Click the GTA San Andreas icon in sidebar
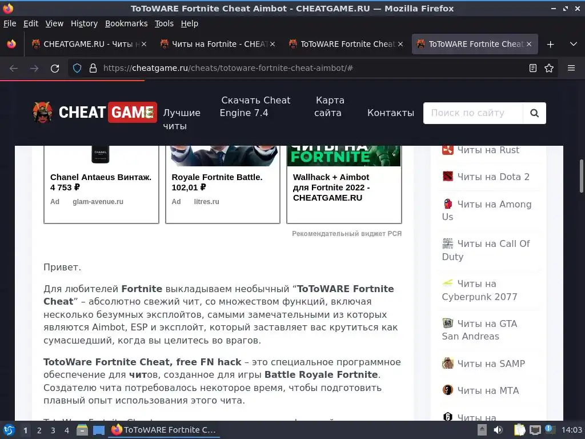The height and width of the screenshot is (439, 585). coord(448,324)
